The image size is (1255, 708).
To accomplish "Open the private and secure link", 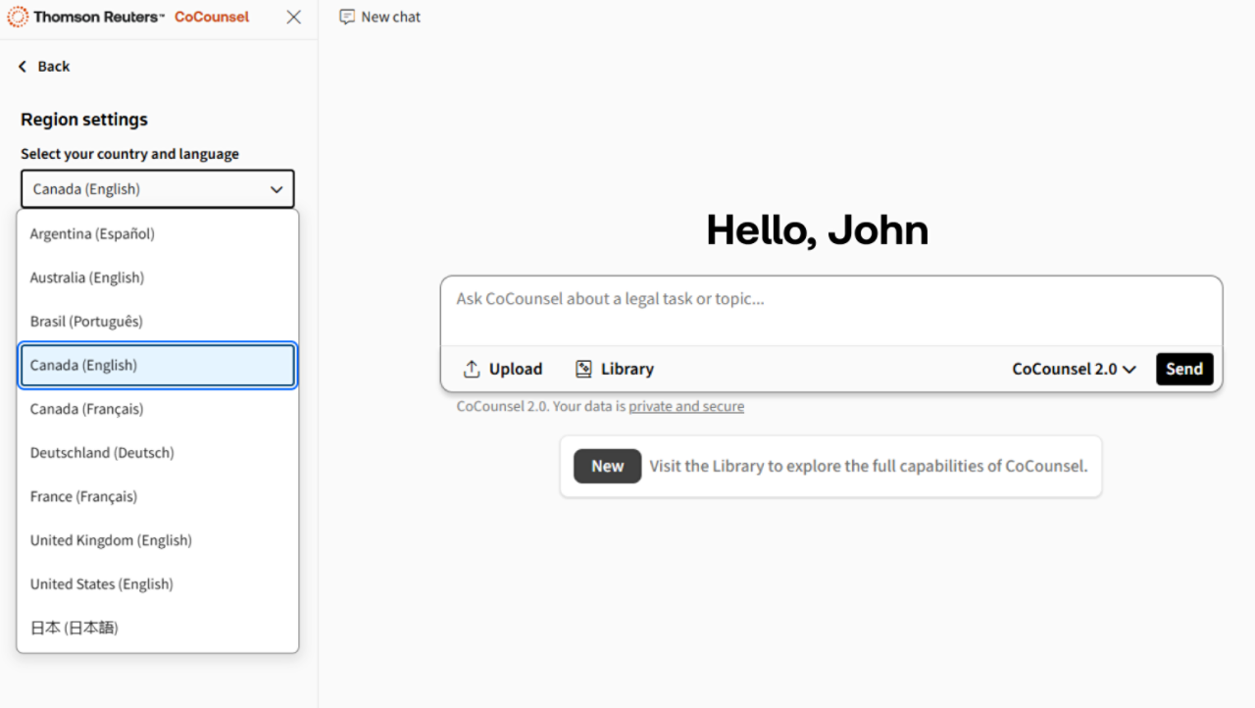I will coord(685,406).
